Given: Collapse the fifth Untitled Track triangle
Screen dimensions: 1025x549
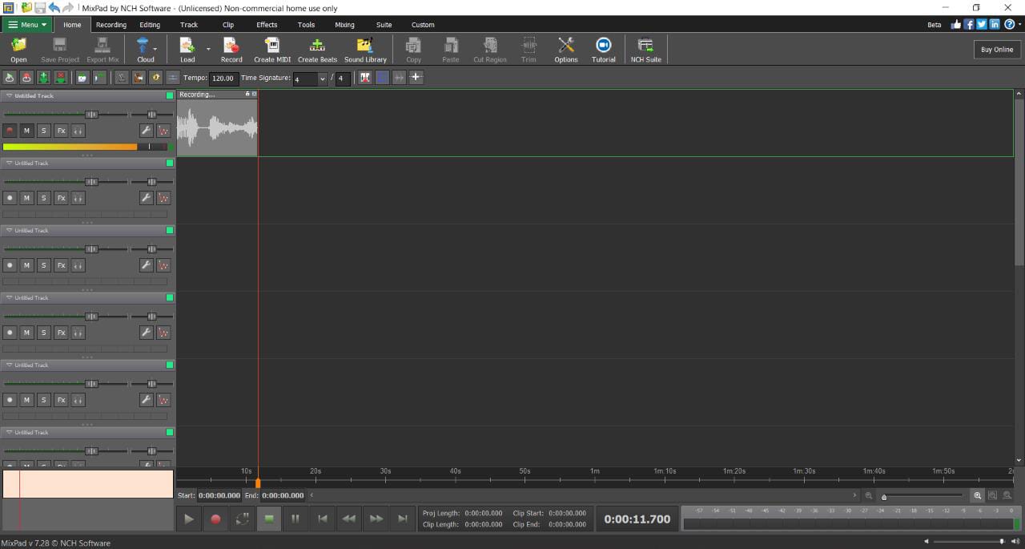Looking at the screenshot, I should pos(9,365).
